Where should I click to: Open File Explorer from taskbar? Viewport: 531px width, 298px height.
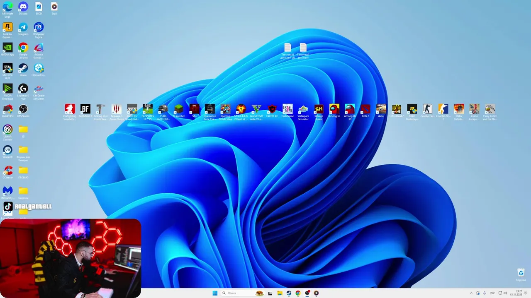(280, 293)
